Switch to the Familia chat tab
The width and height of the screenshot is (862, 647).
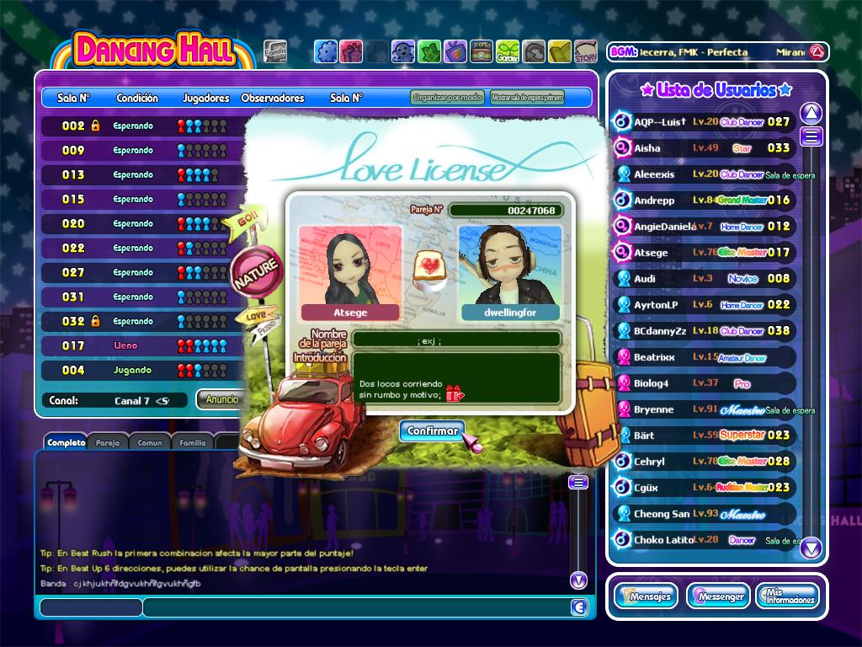(193, 442)
